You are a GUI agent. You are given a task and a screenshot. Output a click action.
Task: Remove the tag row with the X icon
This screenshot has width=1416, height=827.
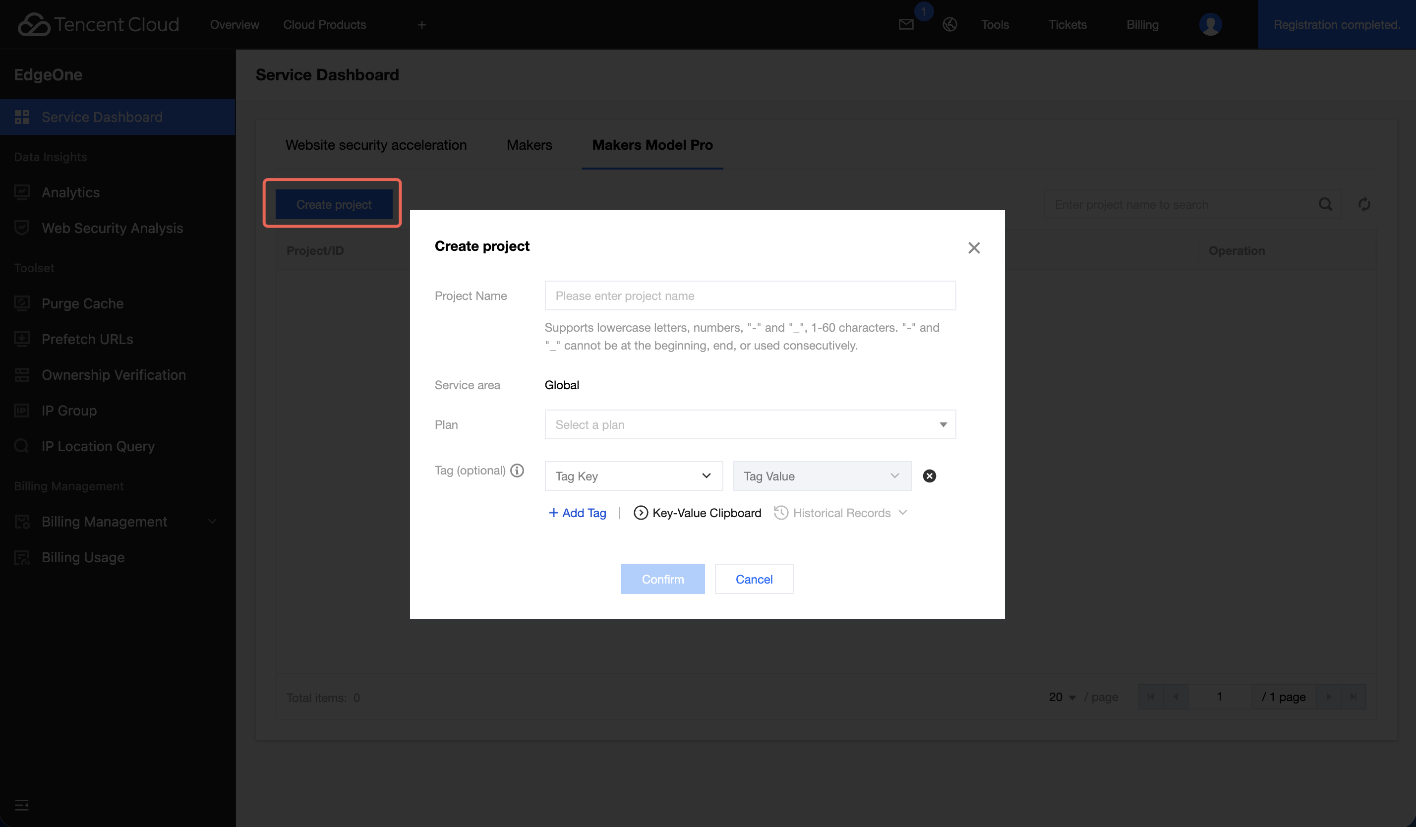point(930,476)
